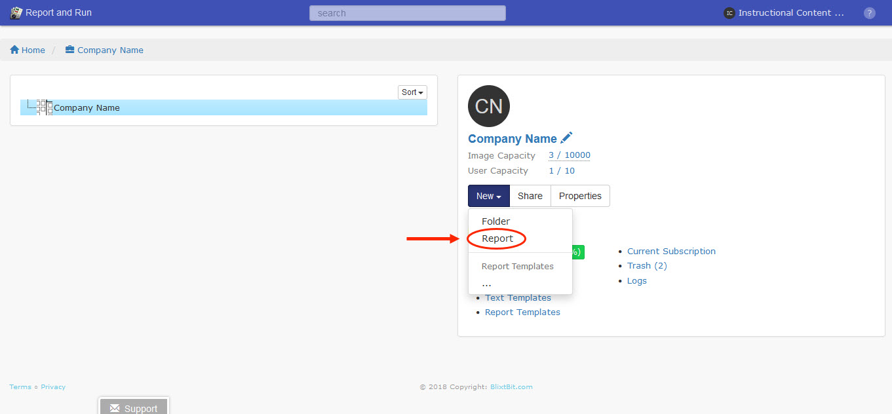892x414 pixels.
Task: Click the Report and Run logo icon
Action: (x=16, y=13)
